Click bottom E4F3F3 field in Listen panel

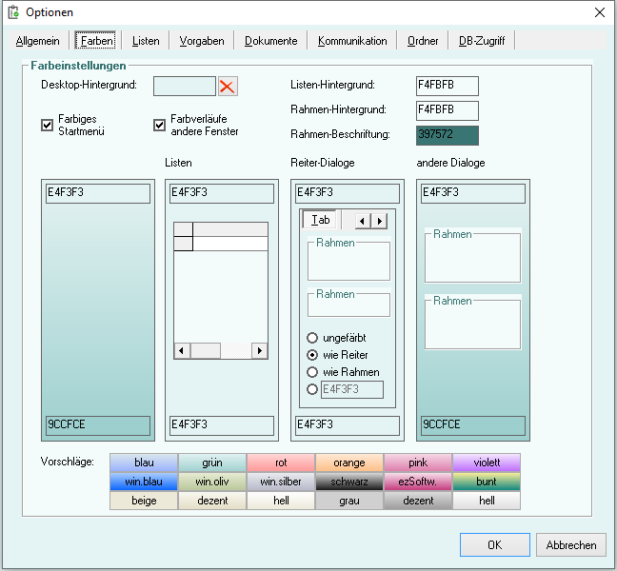point(222,425)
